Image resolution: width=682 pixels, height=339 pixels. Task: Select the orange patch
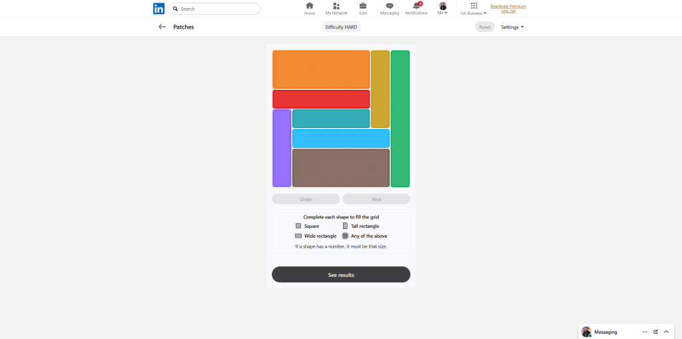coord(321,70)
